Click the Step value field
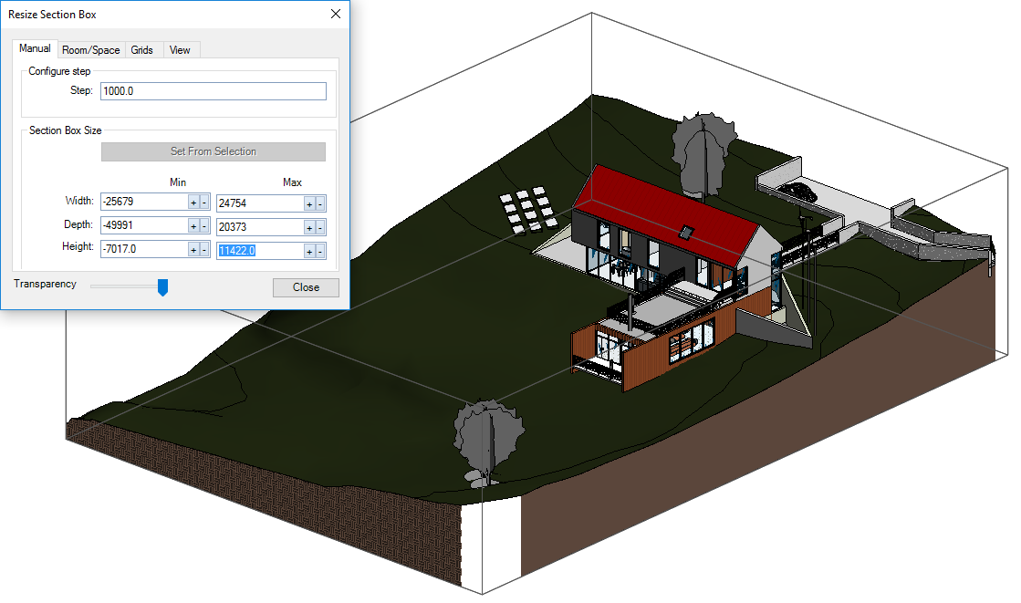1021x603 pixels. point(213,90)
